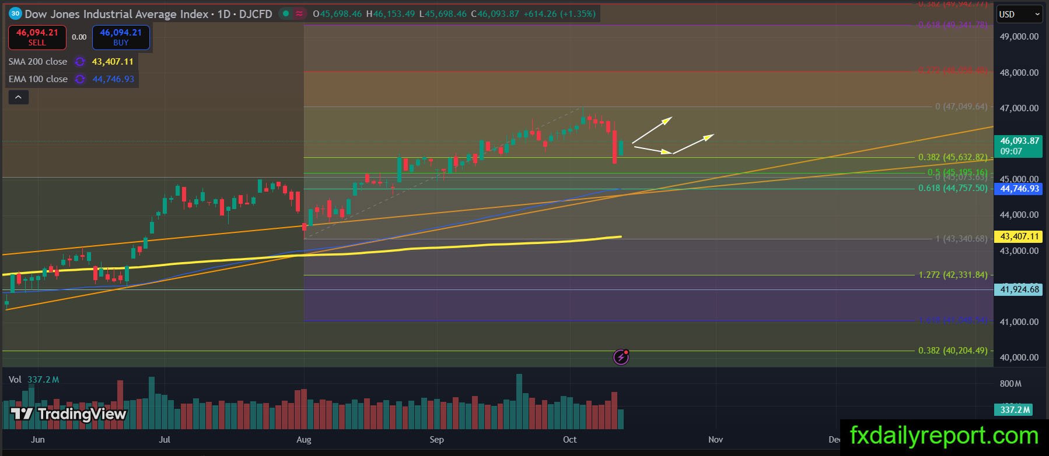Image resolution: width=1049 pixels, height=456 pixels.
Task: Select the SMA 200 close indicator legend
Action: 38,62
